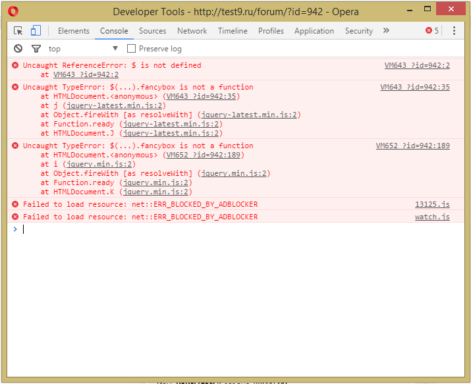Clear the console with the ban icon
The image size is (471, 384).
[18, 49]
